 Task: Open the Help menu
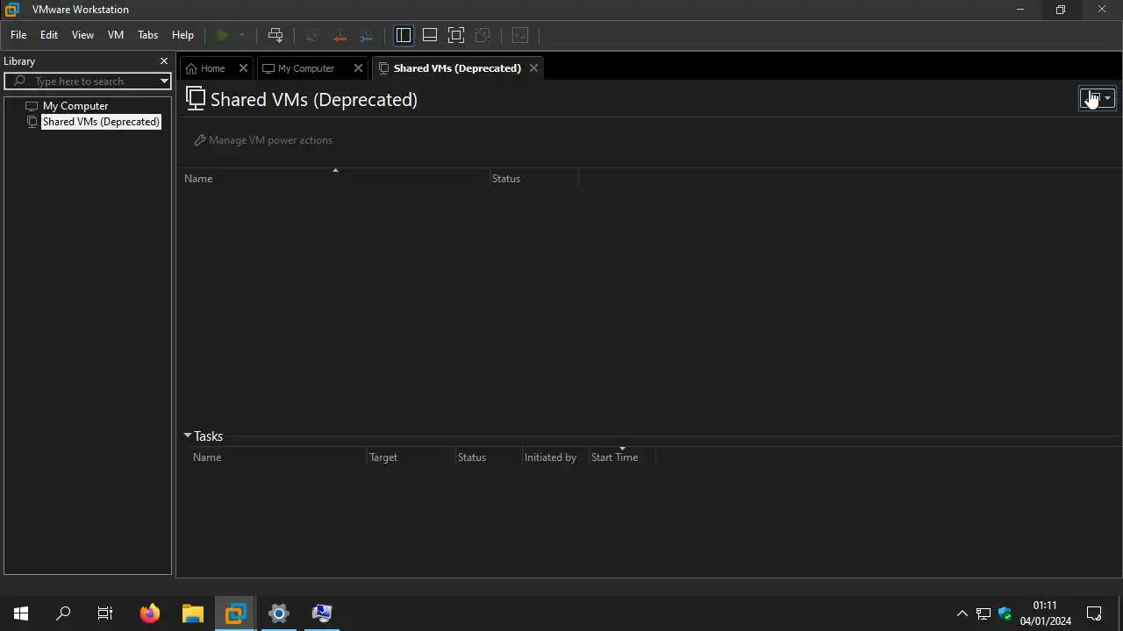click(x=182, y=35)
